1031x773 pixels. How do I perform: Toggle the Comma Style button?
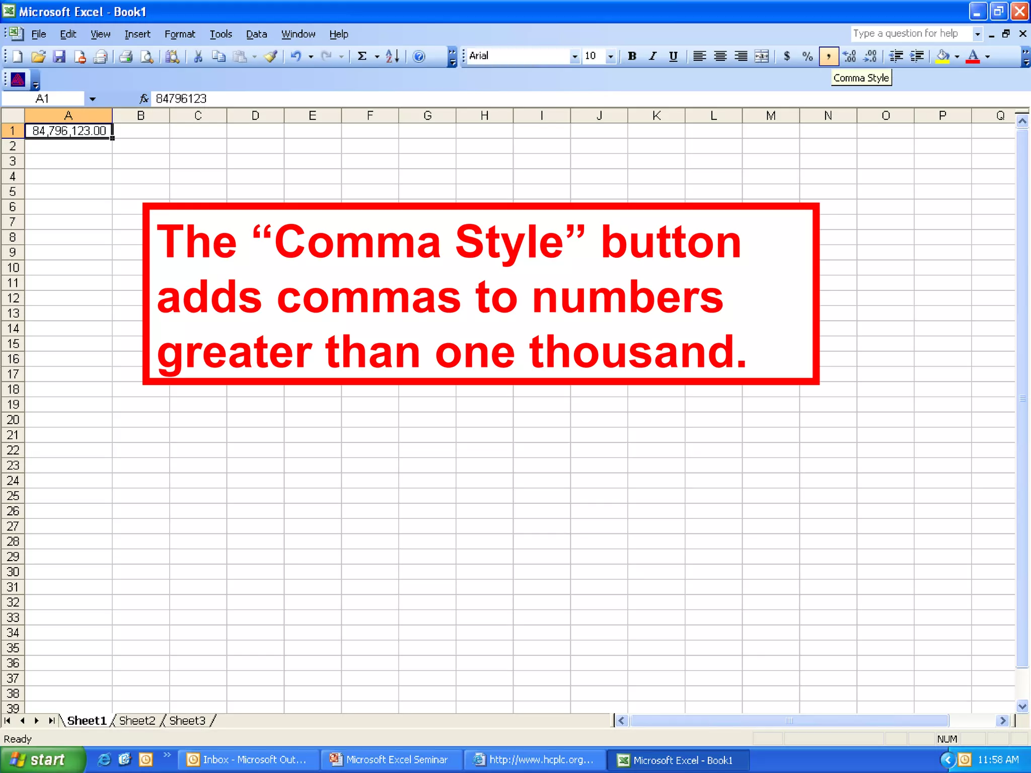[829, 56]
